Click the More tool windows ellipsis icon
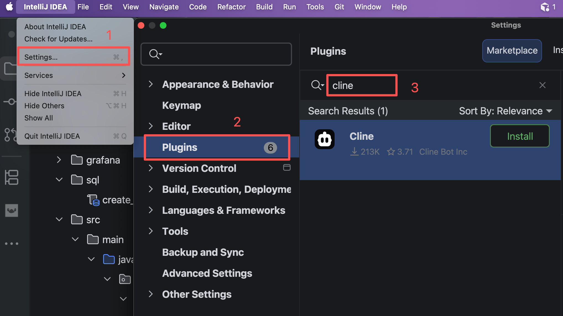Image resolution: width=563 pixels, height=316 pixels. click(11, 244)
